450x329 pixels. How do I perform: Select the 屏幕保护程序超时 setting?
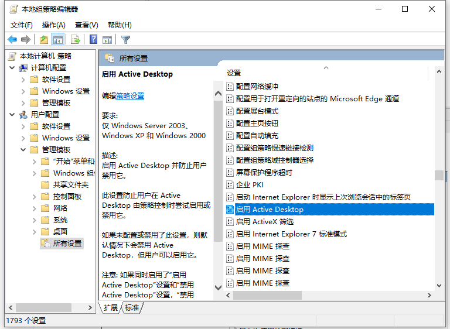[x=264, y=173]
